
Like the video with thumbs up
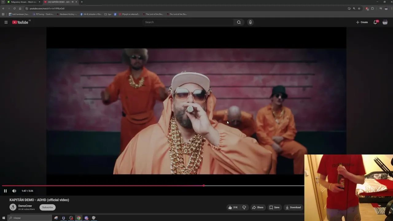(233, 207)
